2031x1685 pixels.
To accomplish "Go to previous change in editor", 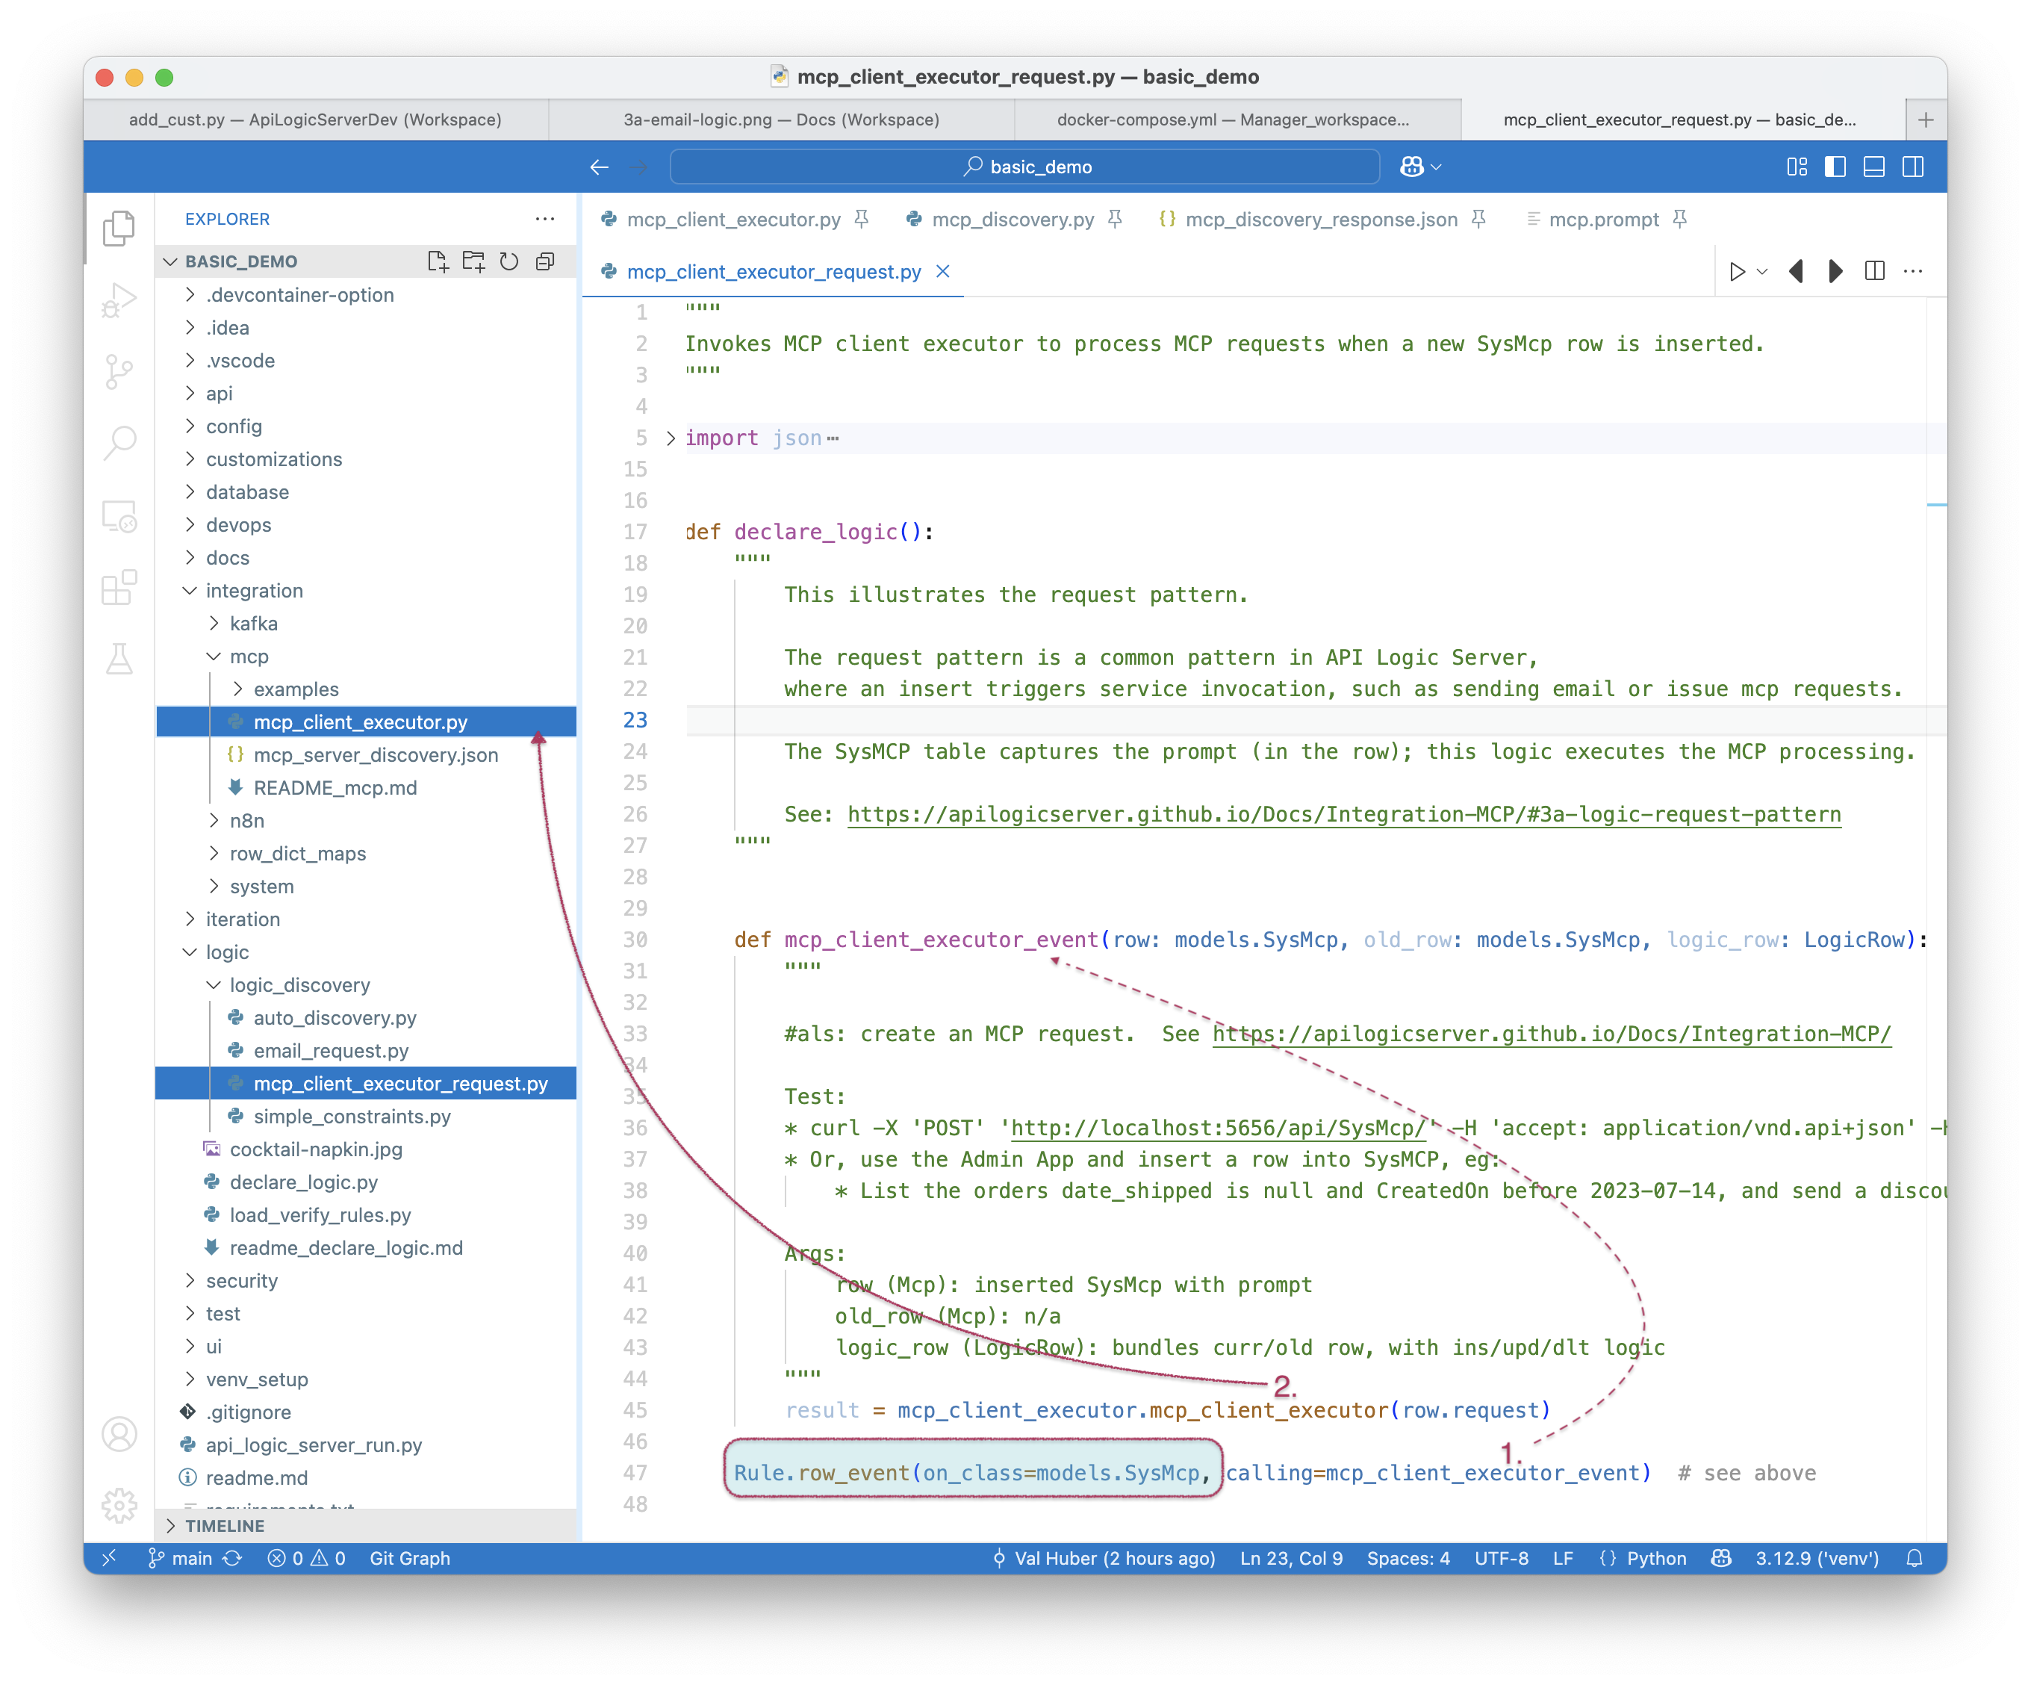I will point(1797,272).
